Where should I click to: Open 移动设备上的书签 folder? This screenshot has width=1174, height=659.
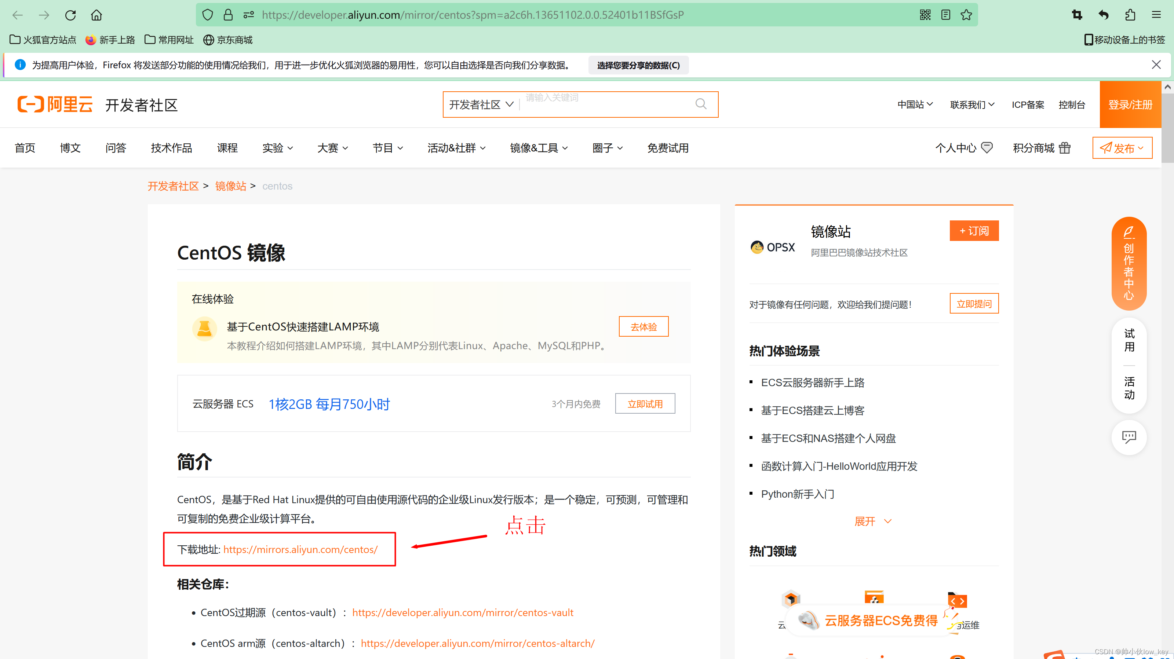1124,40
